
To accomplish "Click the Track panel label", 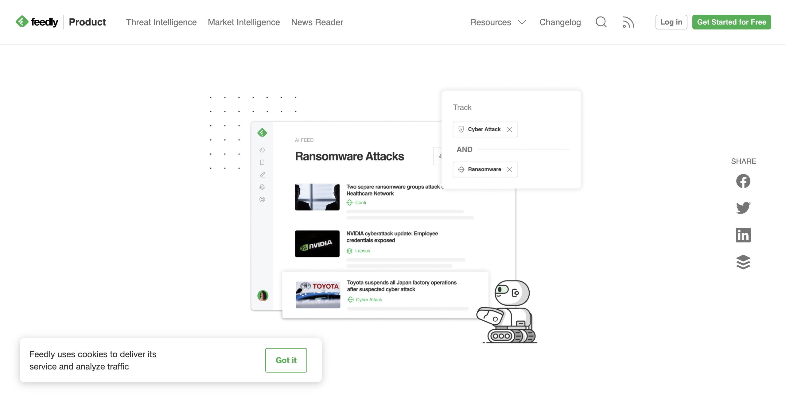I will pos(462,107).
